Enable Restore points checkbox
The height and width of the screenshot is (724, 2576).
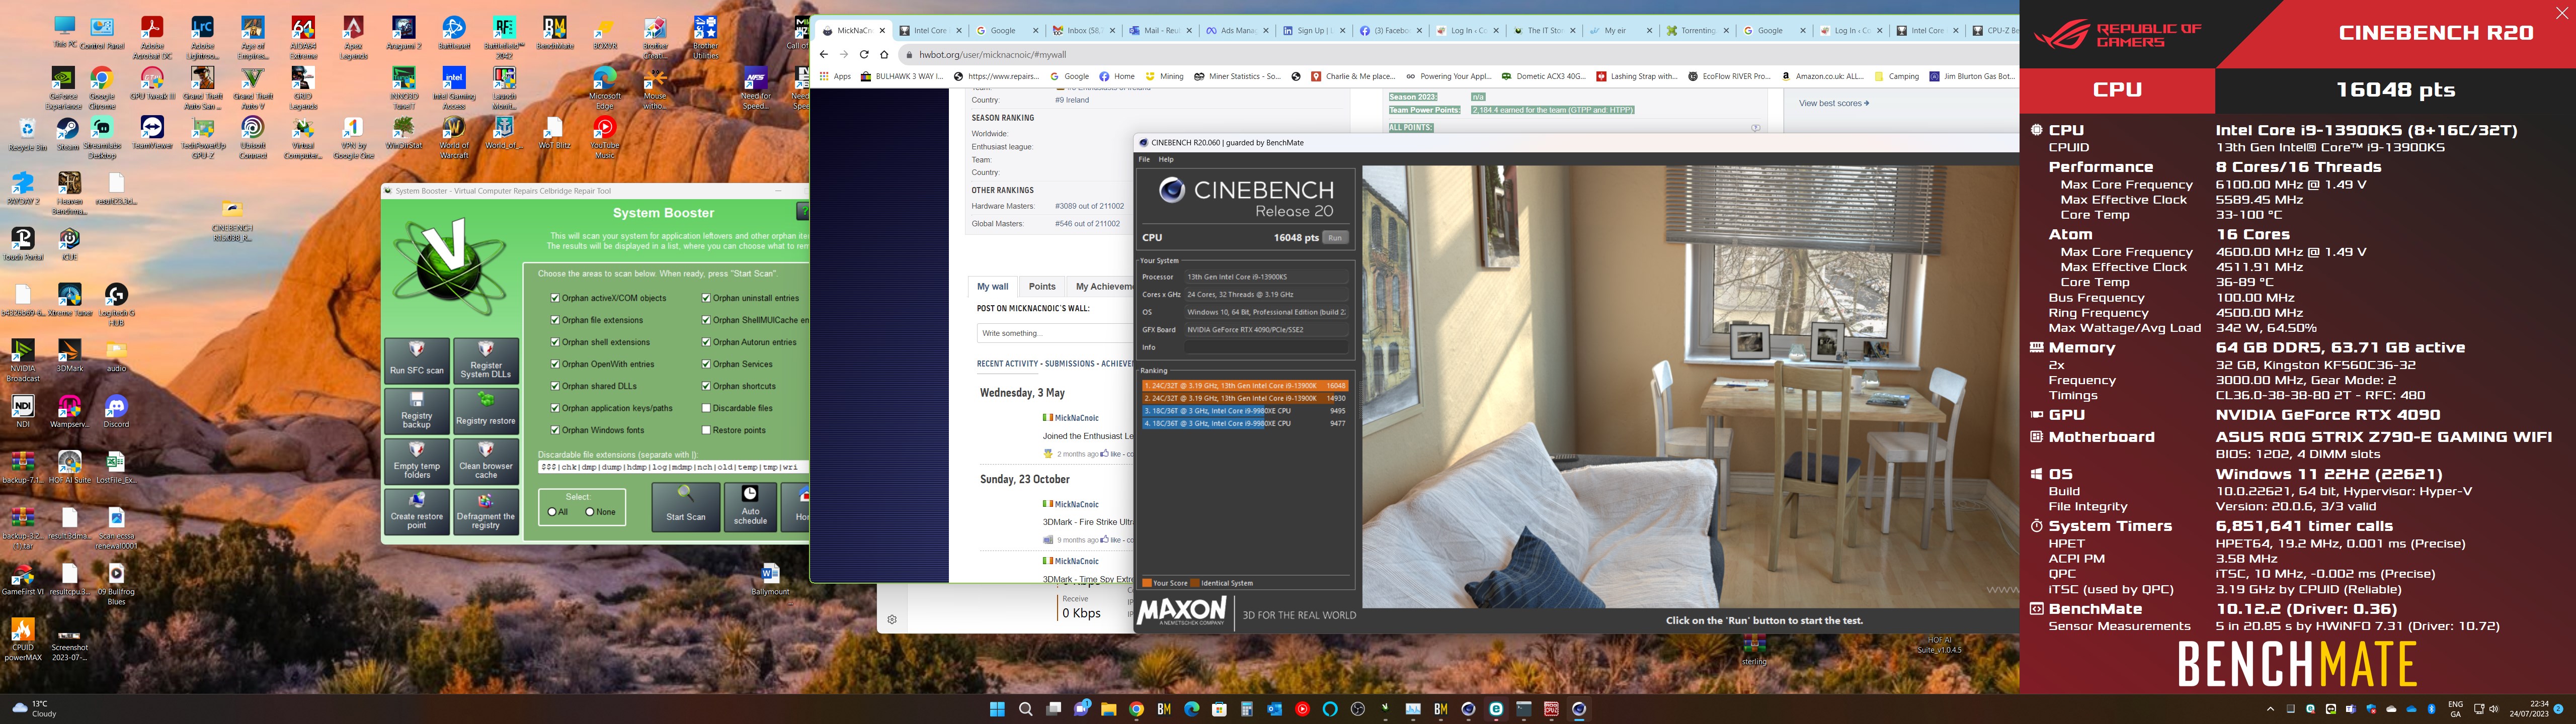[706, 430]
